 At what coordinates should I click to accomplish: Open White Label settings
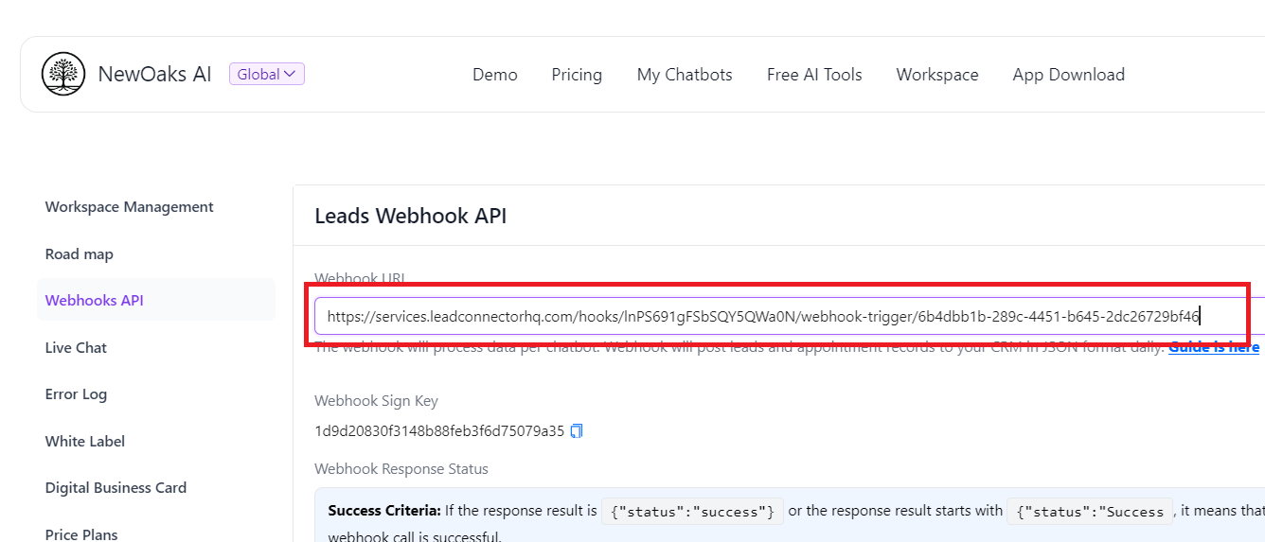[x=84, y=442]
